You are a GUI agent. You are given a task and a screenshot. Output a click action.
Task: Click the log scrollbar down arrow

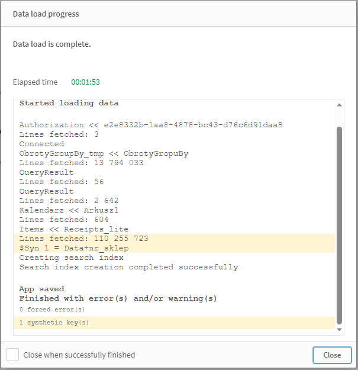tap(340, 329)
